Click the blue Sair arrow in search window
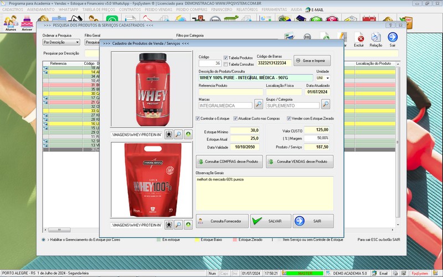This screenshot has height=277, width=443. pos(393,39)
